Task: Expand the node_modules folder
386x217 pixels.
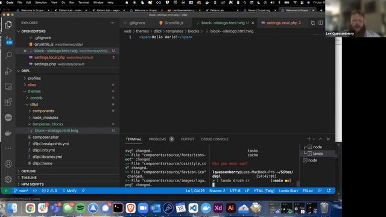Action: (x=45, y=118)
